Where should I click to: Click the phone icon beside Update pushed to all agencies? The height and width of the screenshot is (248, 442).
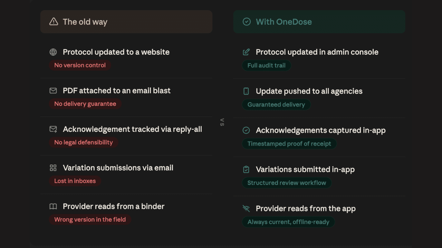(x=246, y=91)
